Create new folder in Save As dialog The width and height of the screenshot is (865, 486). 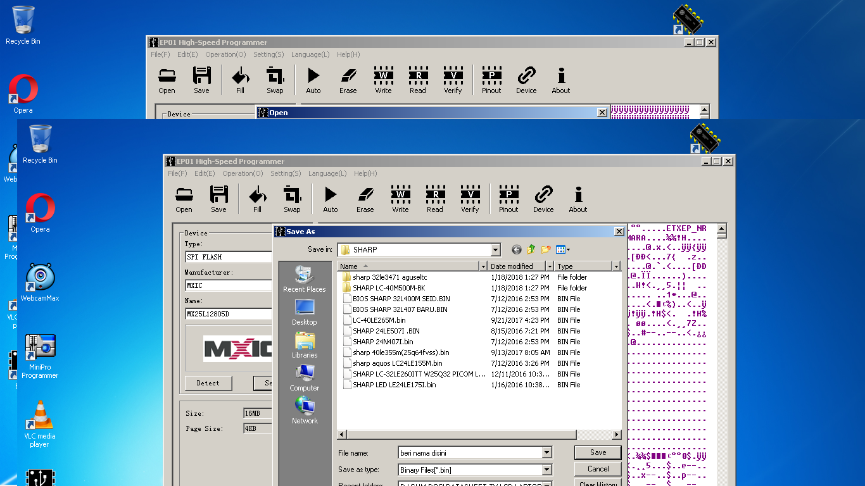click(x=545, y=250)
